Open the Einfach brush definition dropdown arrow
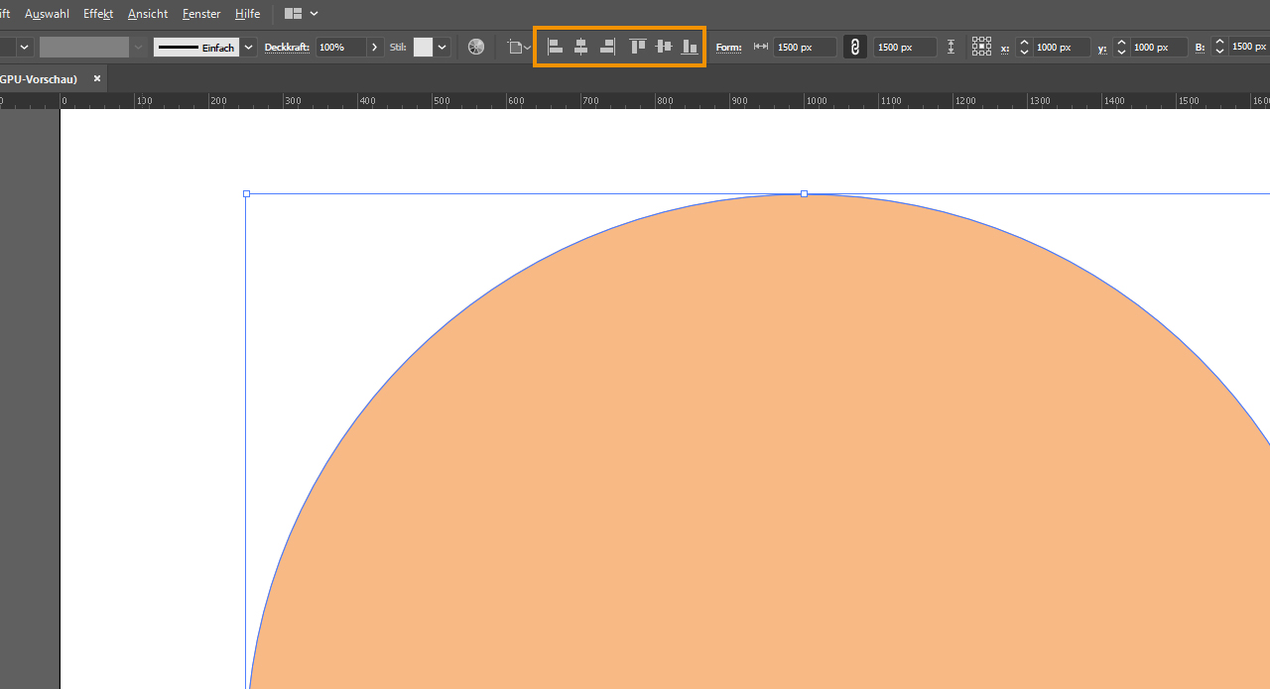This screenshot has width=1270, height=689. pyautogui.click(x=248, y=47)
